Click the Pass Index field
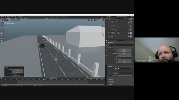 point(125,76)
